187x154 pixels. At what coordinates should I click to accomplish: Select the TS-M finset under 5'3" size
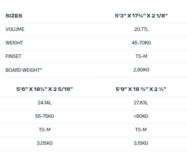pos(141,56)
